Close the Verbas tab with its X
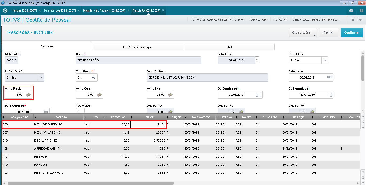The image size is (366, 185). click(x=40, y=10)
